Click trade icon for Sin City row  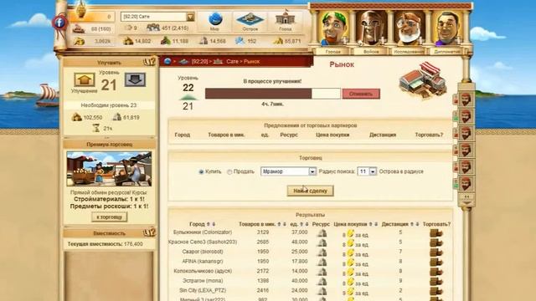436,292
